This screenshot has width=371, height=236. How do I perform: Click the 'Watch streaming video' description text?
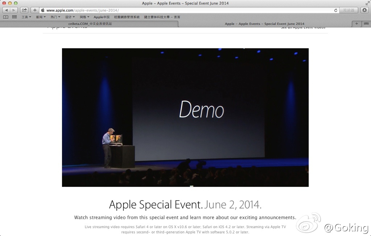tap(185, 218)
